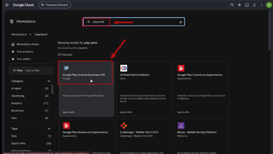The height and width of the screenshot is (154, 273).
Task: Open the Gemini sparkle assistant icon
Action: pyautogui.click(x=240, y=5)
